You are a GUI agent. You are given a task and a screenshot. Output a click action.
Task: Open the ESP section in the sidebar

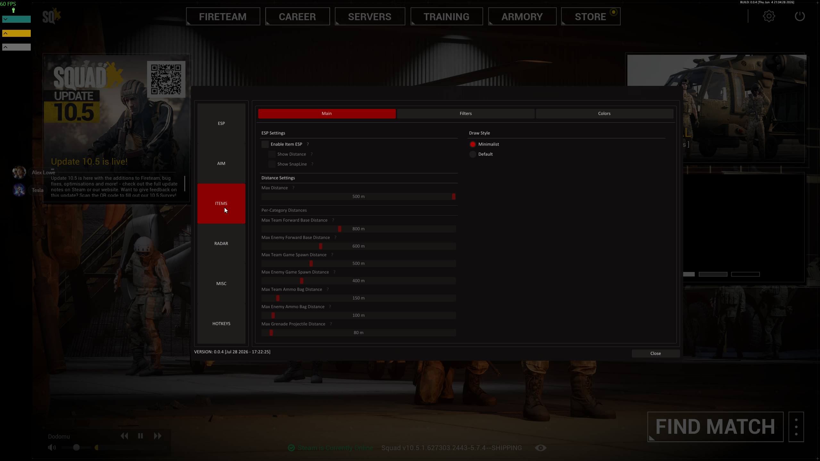pos(221,123)
